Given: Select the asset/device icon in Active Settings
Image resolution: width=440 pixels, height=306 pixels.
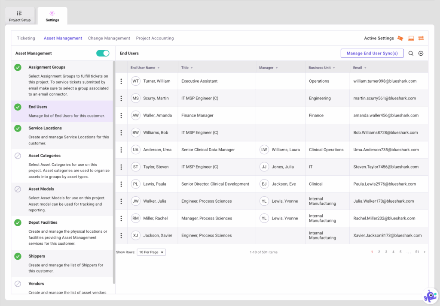Looking at the screenshot, I should (x=410, y=38).
